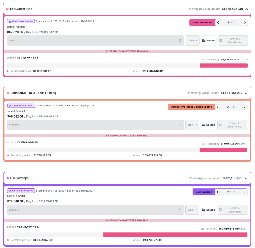This screenshot has width=255, height=248.
Task: Go to next Retroactive Public Goods entry
Action: click(x=244, y=107)
